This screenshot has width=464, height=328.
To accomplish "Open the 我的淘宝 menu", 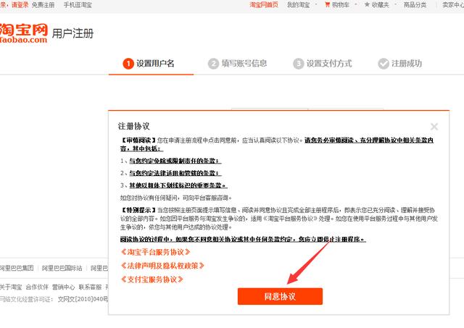I will (x=298, y=5).
